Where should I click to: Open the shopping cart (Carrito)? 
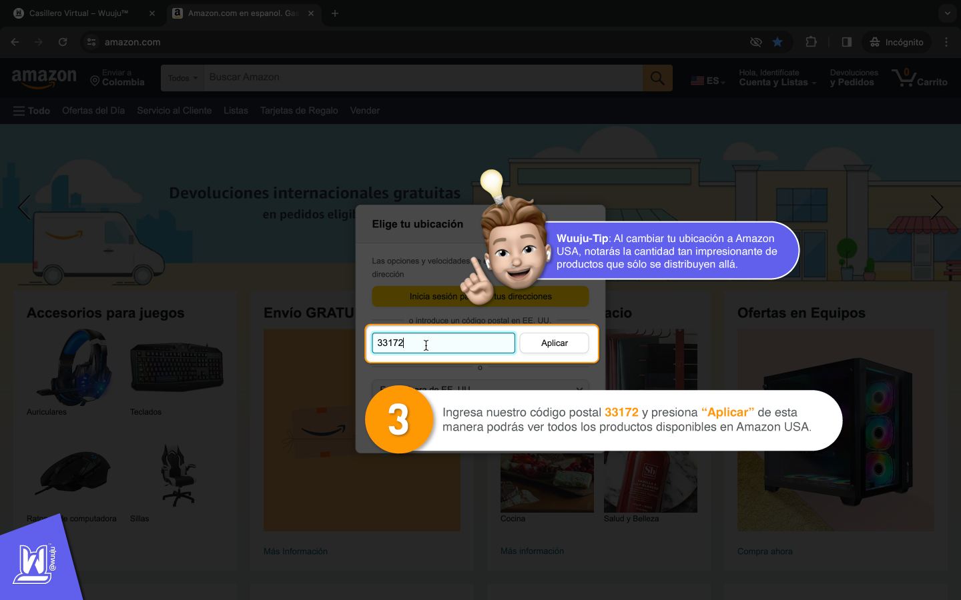point(920,78)
